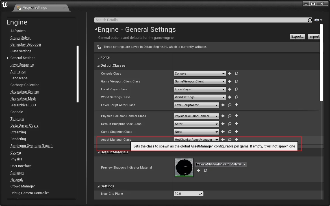The width and height of the screenshot is (330, 206).
Task: Open PreviewShadowIndicatorMaterial asset dropdown
Action: (221, 164)
